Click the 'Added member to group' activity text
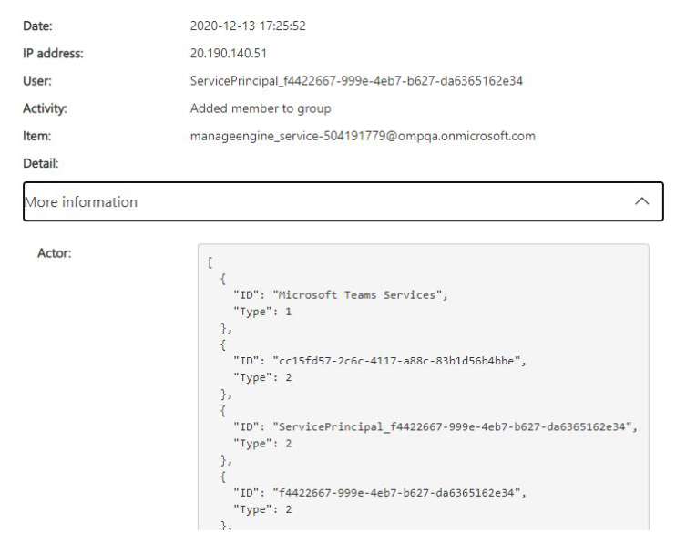Image resolution: width=676 pixels, height=544 pixels. point(261,108)
